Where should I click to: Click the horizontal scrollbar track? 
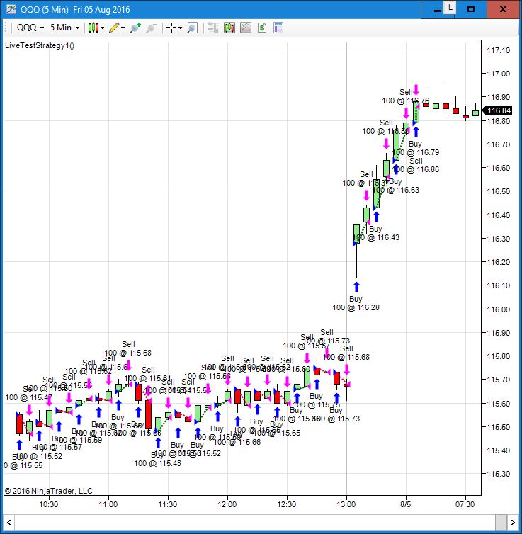pos(254,522)
